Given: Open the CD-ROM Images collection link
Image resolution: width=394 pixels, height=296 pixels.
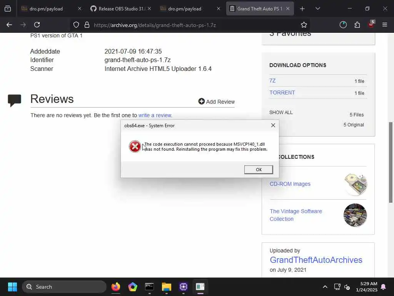Looking at the screenshot, I should (290, 184).
